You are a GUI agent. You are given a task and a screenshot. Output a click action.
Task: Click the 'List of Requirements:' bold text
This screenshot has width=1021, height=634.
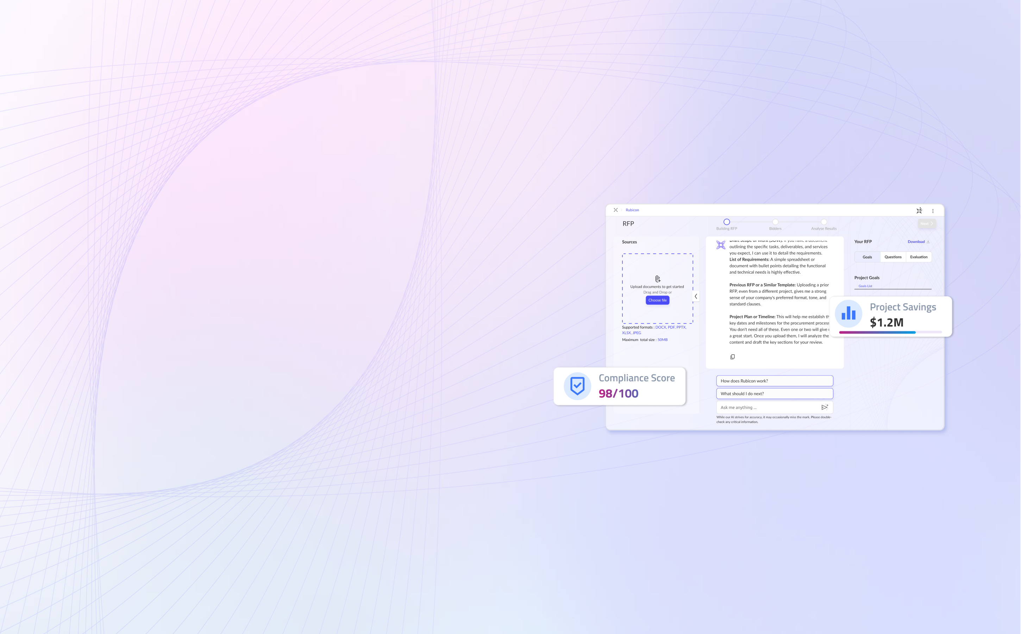[750, 260]
